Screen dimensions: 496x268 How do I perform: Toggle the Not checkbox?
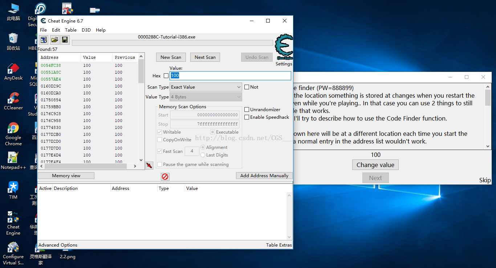(x=247, y=87)
